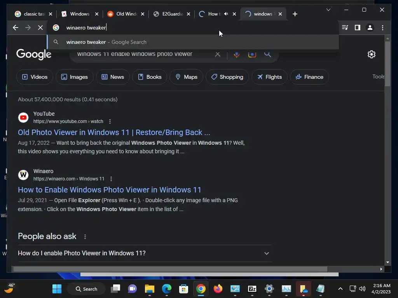
Task: Close the E2Guardian tab
Action: pyautogui.click(x=189, y=14)
